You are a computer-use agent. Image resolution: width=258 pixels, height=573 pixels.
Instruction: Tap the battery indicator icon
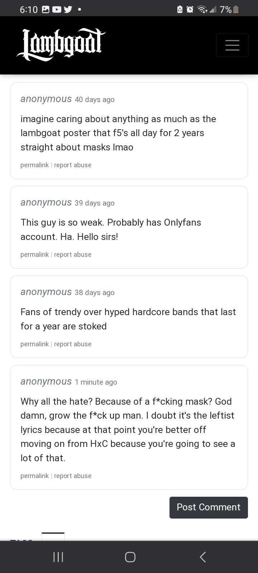click(x=235, y=10)
